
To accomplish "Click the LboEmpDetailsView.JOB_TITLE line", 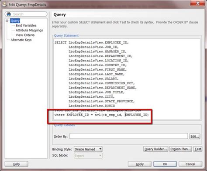I will coord(97,92).
